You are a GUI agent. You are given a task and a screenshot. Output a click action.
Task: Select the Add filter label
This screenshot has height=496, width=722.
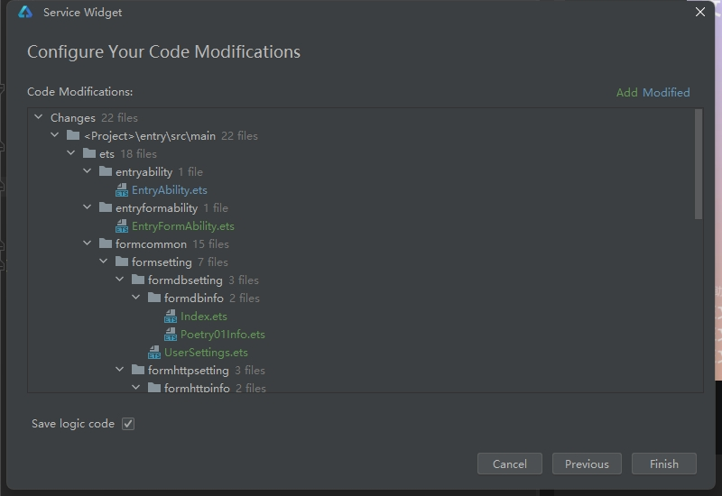tap(626, 92)
